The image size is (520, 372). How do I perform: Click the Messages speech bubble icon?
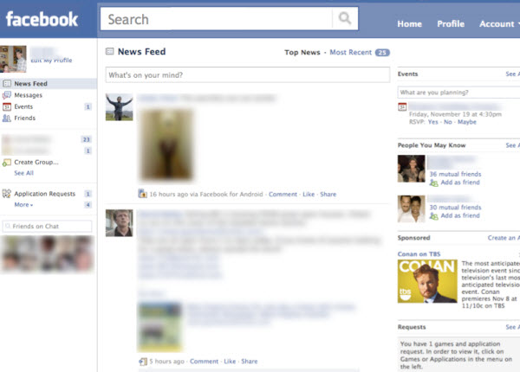tap(7, 95)
